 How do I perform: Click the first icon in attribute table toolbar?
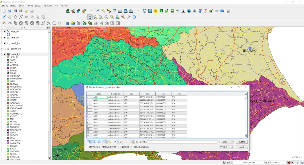88,142
